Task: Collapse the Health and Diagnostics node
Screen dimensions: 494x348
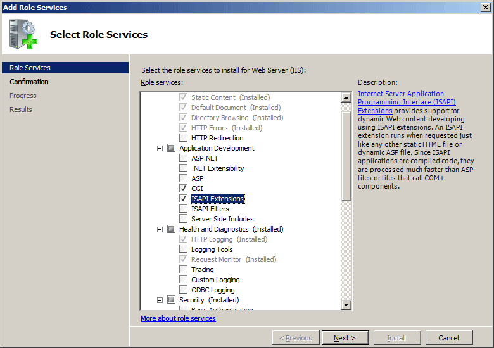Action: (x=160, y=229)
